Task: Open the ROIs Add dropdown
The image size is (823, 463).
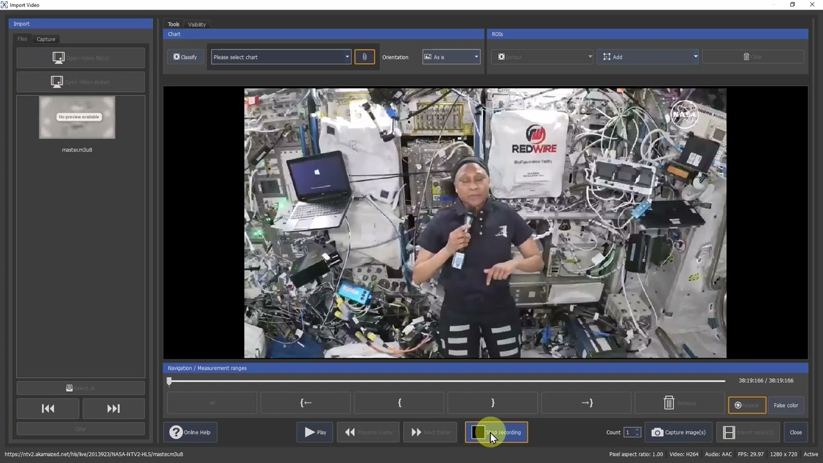Action: coord(647,57)
